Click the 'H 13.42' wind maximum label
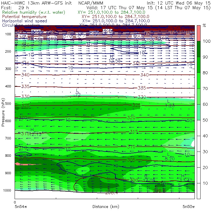This screenshot has width=212, height=212. 186,178
